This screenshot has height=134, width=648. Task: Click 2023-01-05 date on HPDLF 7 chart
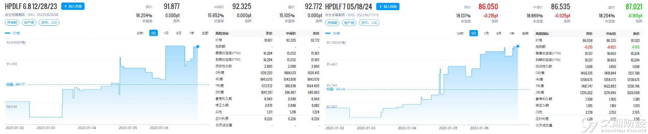tap(448, 128)
